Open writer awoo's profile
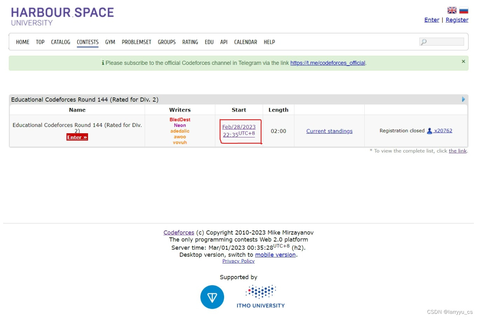Screen dimensions: 478x318 tap(180, 137)
